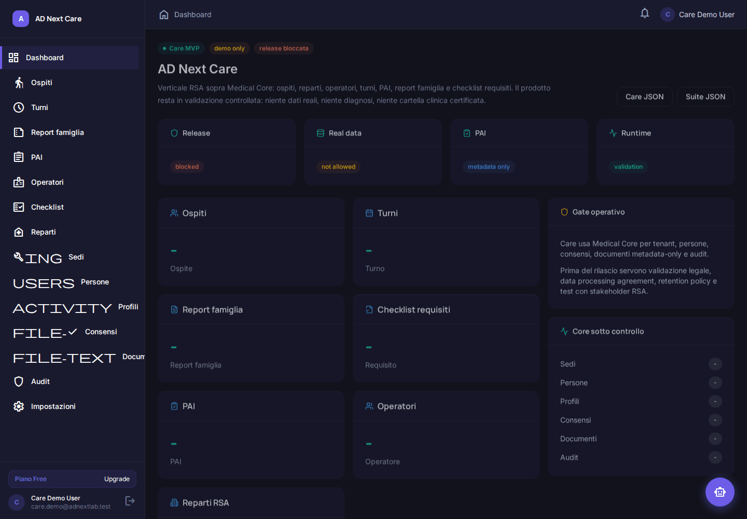Click the demo only tag
The height and width of the screenshot is (519, 747).
point(229,48)
